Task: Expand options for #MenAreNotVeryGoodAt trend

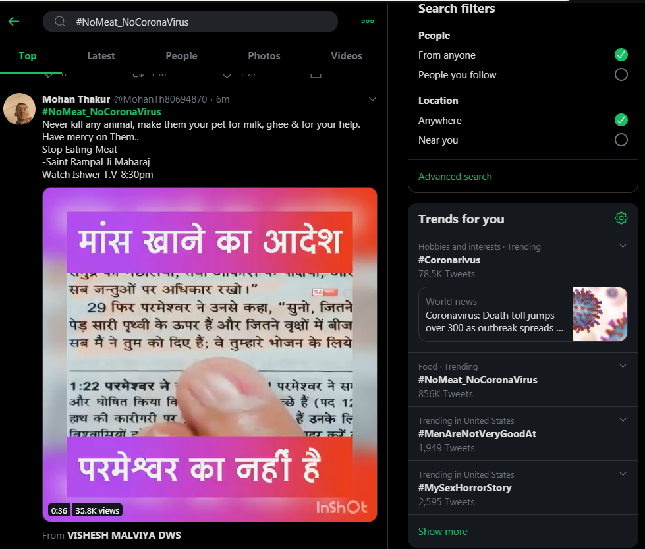Action: pyautogui.click(x=623, y=419)
